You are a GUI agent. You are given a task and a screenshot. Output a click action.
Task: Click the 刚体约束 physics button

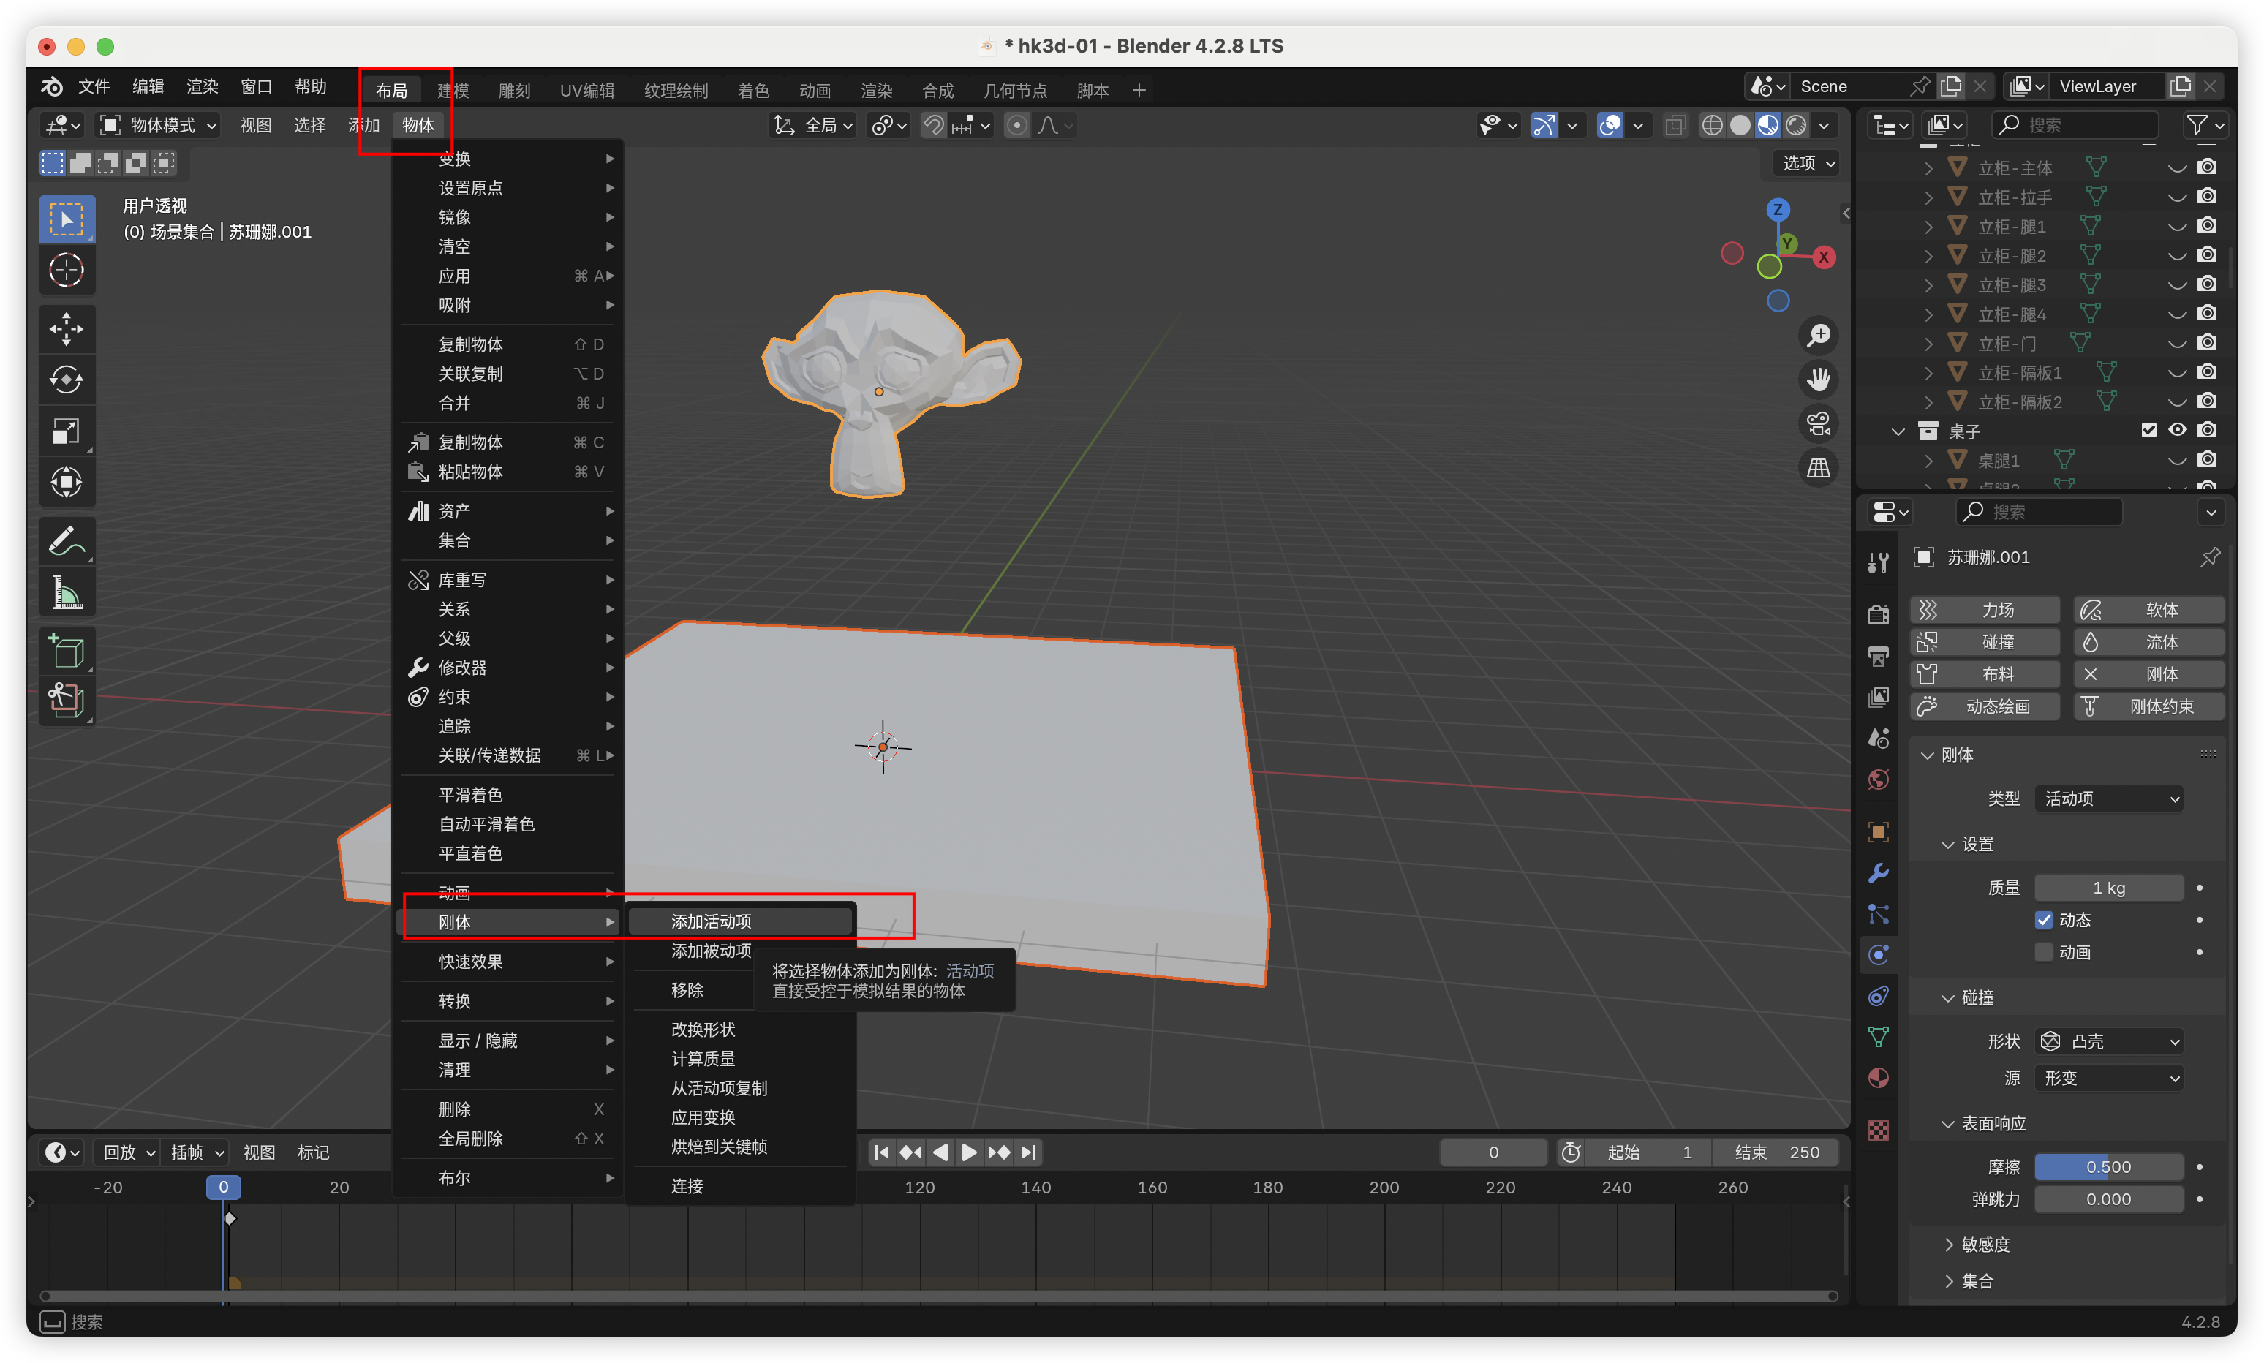click(2148, 706)
